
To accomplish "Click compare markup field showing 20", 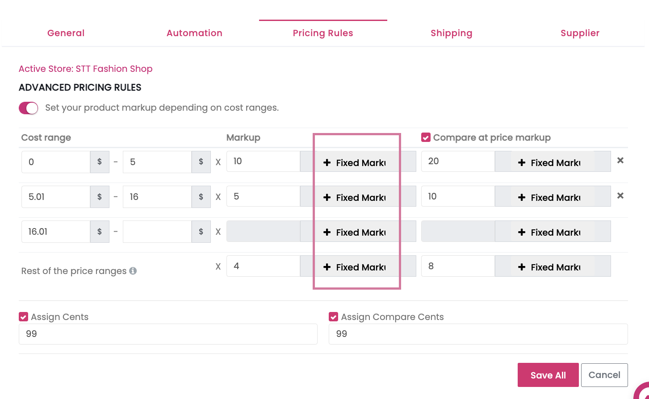I will click(x=458, y=161).
